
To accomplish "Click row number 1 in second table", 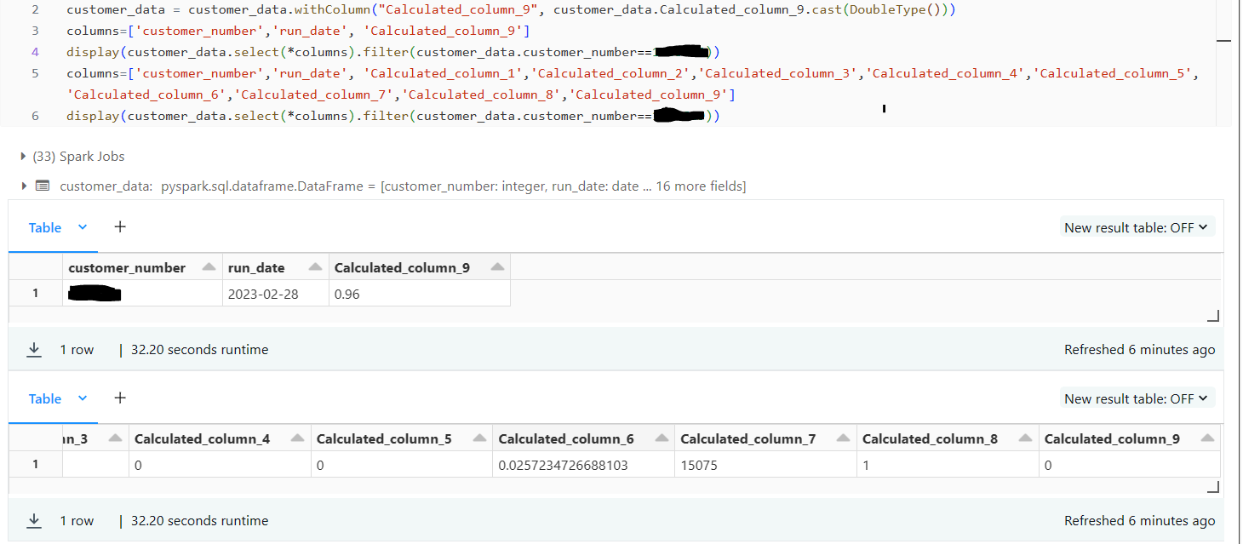I will tap(36, 465).
